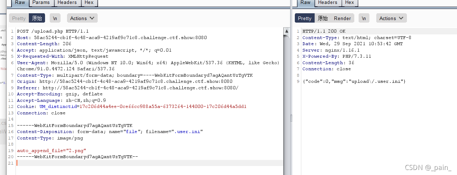The image size is (457, 175).
Task: Select 原始 view in response pane
Action: coord(323,18)
